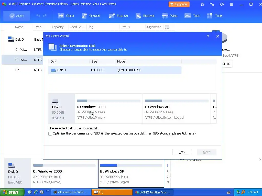Select Disk 0 row in destination list
Image resolution: width=262 pixels, height=196 pixels.
(115, 70)
